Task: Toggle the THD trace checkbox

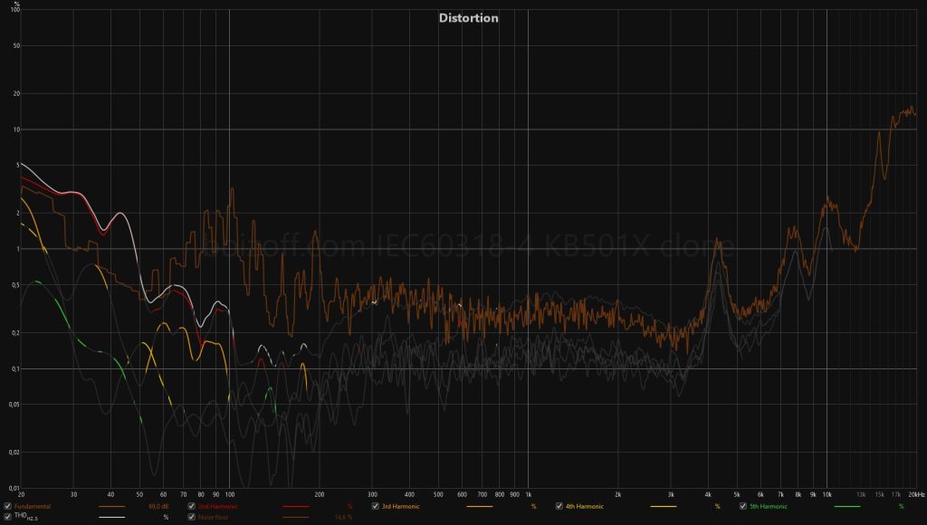Action: [x=7, y=517]
